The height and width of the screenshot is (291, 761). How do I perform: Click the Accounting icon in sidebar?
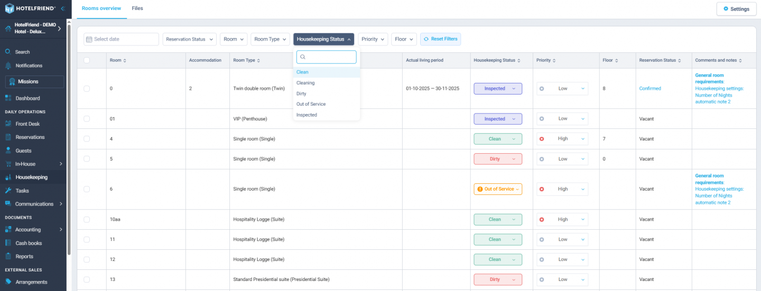point(8,229)
